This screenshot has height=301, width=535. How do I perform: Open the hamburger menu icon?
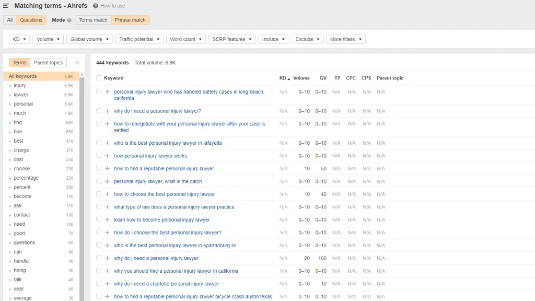pyautogui.click(x=6, y=6)
